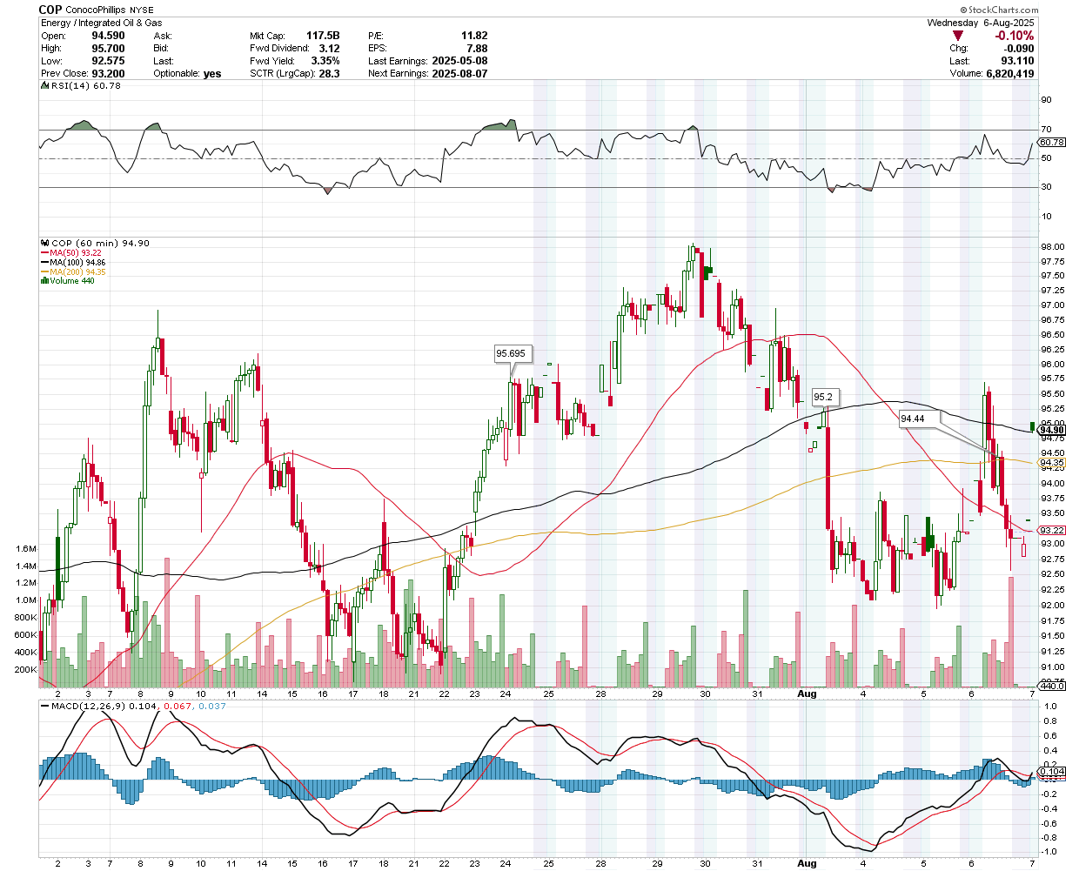This screenshot has height=871, width=1079.
Task: Click the line marker beside RSI(14) legend
Action: pos(46,86)
